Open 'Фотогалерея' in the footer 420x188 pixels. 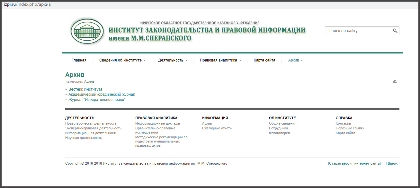[x=279, y=133]
